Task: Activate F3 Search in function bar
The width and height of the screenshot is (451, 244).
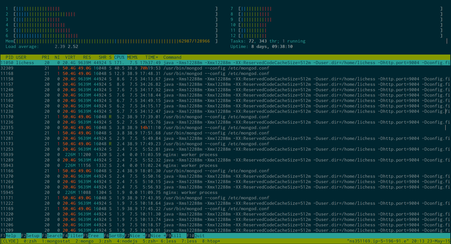Action: (x=52, y=235)
